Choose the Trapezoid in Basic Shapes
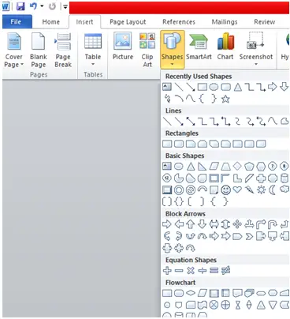 pyautogui.click(x=225, y=167)
